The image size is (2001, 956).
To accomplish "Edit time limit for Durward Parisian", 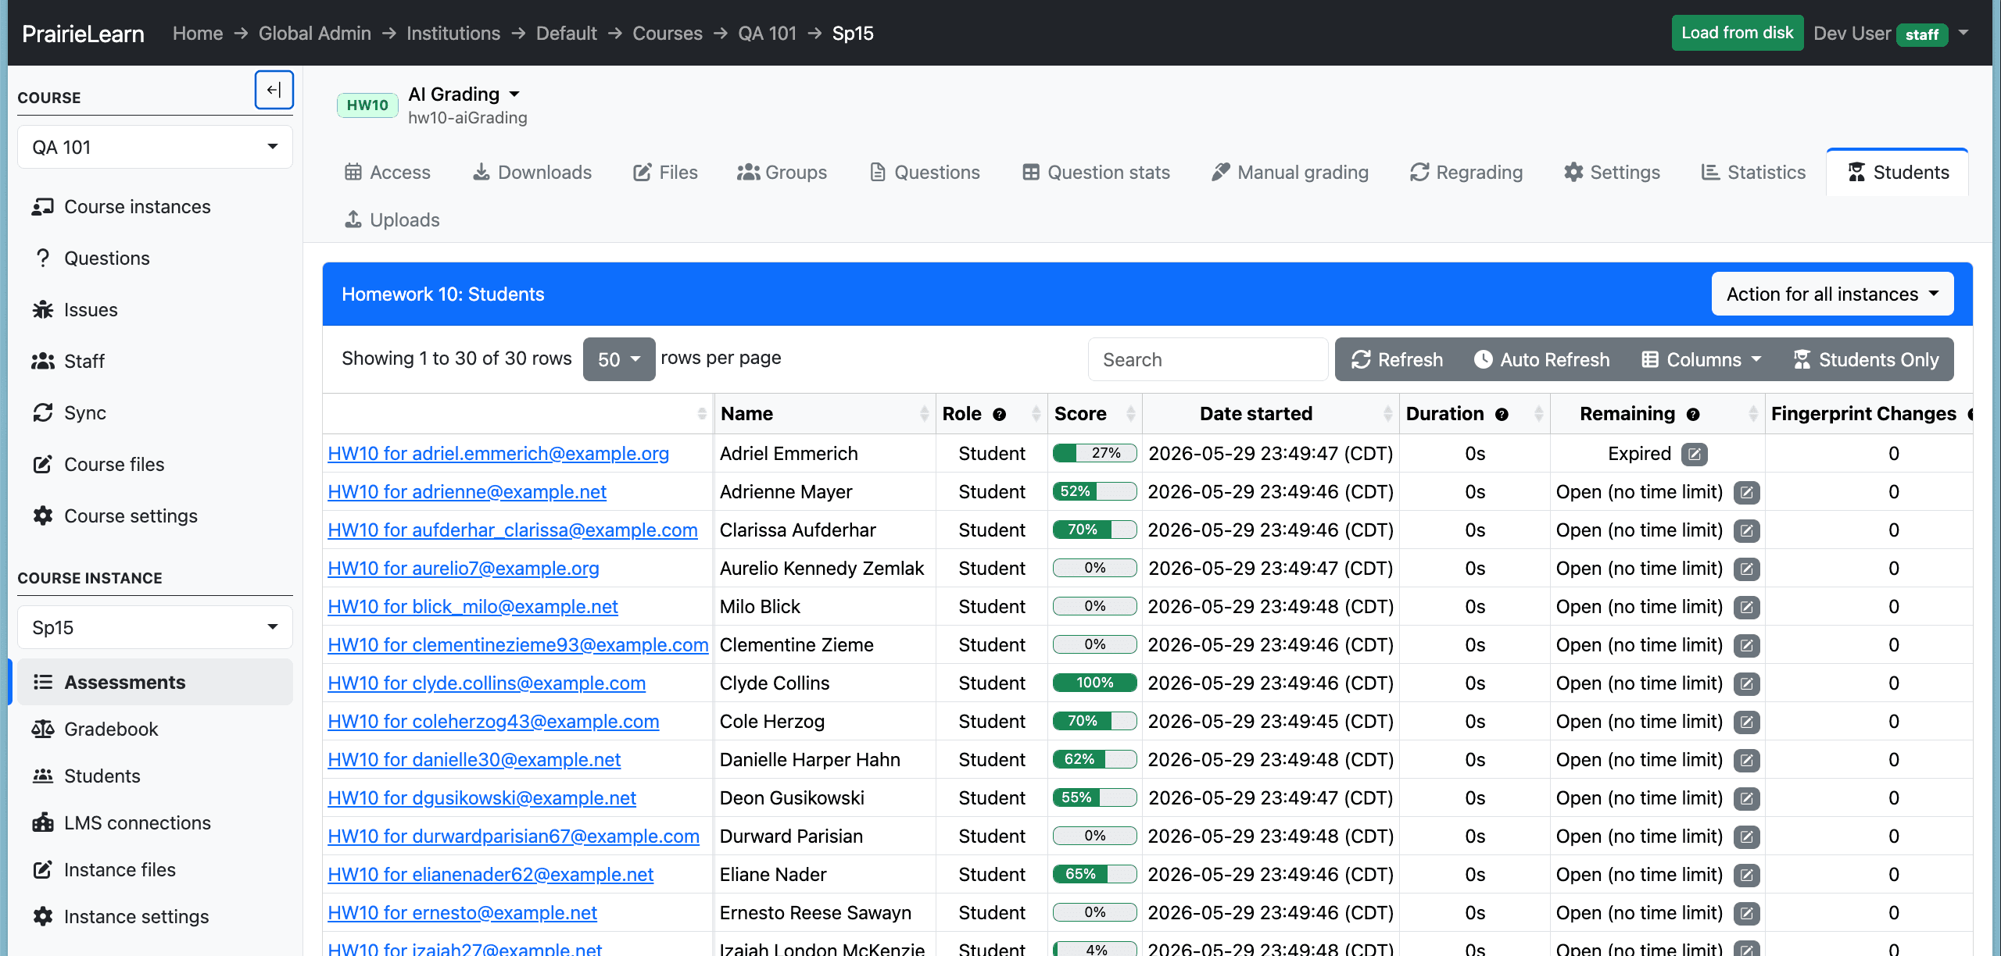I will point(1746,836).
